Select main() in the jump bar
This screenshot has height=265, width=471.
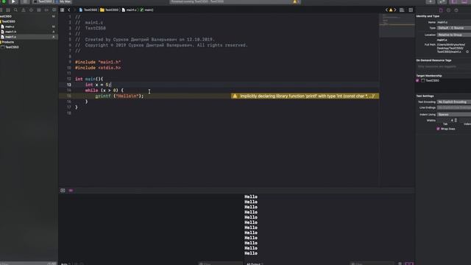146,10
